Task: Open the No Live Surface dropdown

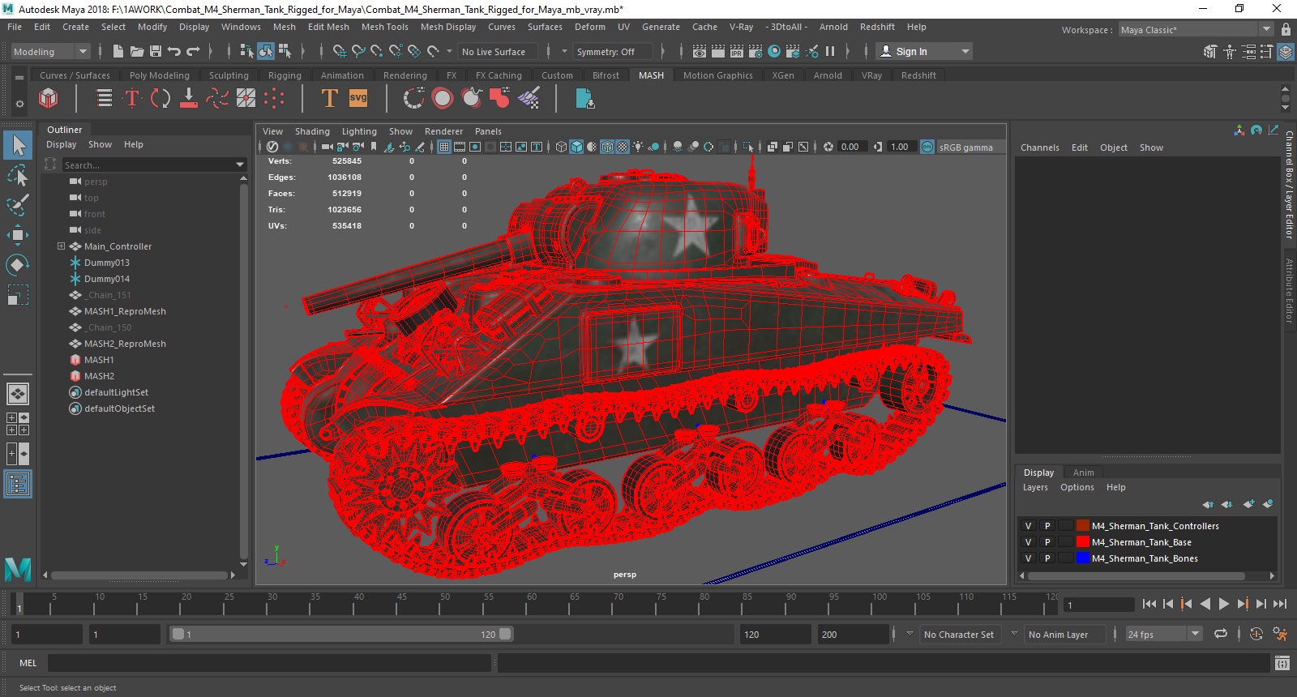Action: pos(496,51)
